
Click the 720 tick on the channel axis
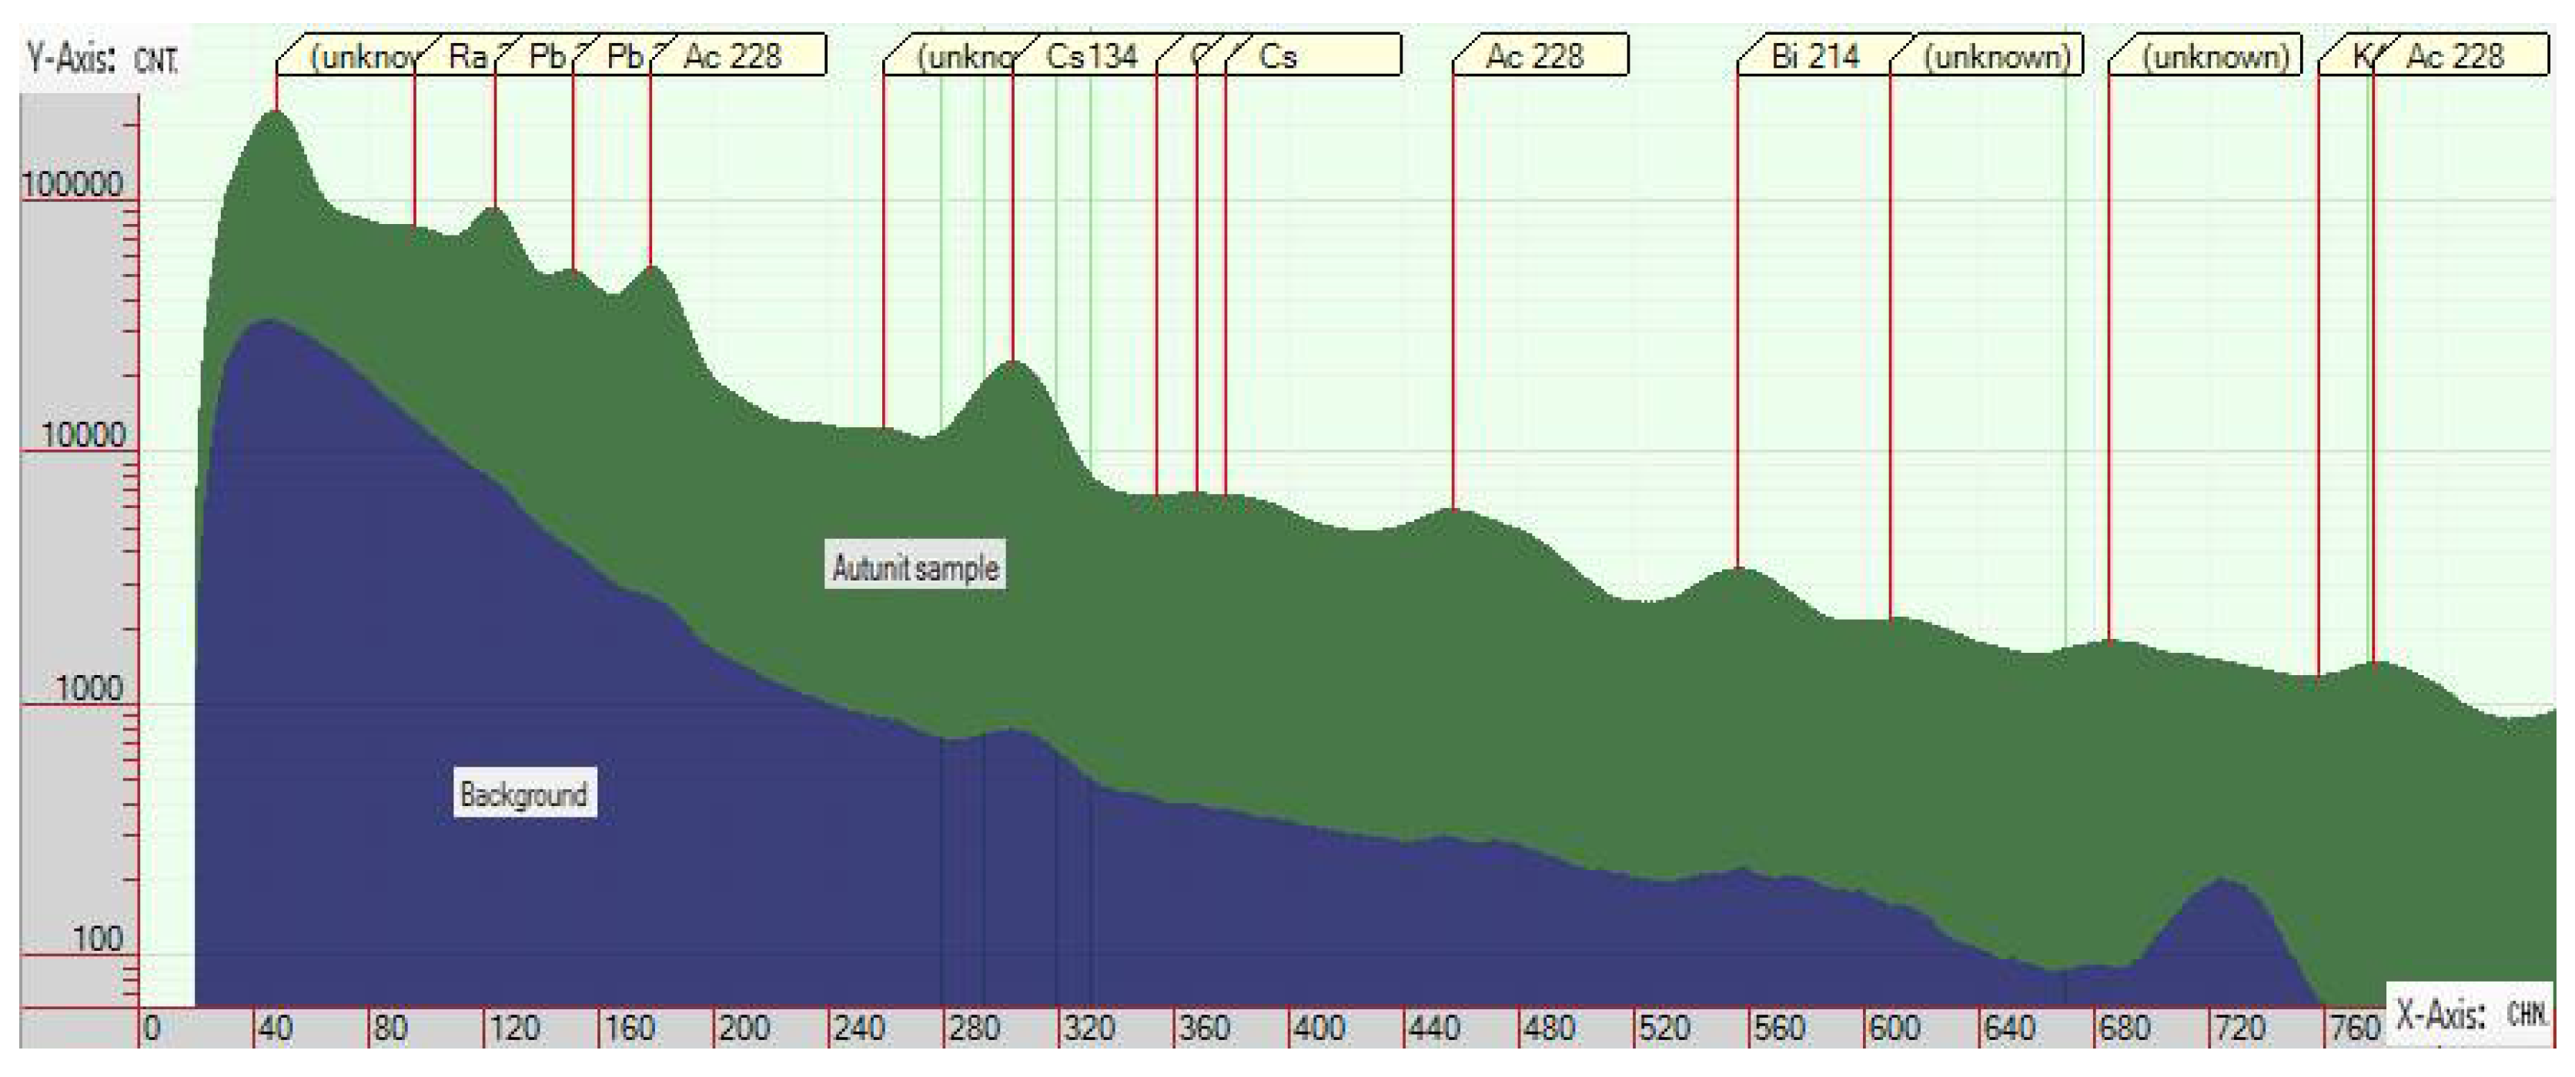pyautogui.click(x=2239, y=1027)
